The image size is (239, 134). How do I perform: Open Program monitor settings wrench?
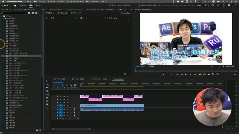click(x=223, y=66)
